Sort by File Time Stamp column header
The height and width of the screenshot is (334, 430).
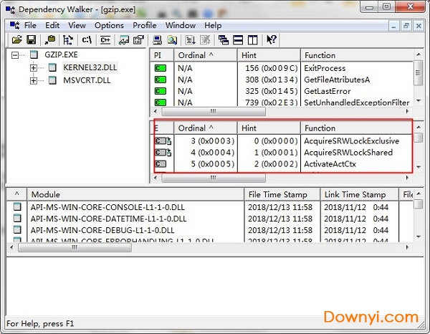[281, 194]
